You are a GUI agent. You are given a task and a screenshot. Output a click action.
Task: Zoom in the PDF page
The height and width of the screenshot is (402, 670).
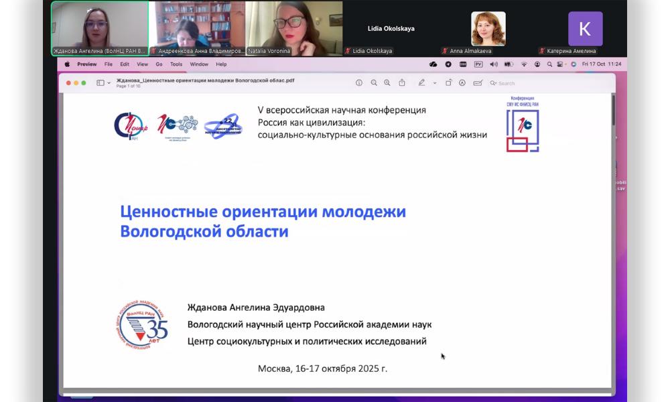click(387, 83)
